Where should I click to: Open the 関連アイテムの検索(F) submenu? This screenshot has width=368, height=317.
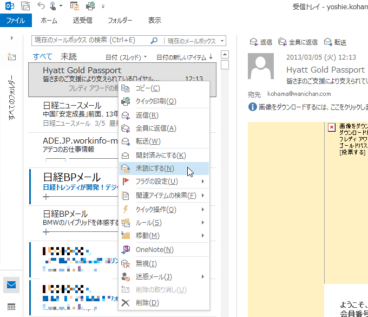(164, 196)
